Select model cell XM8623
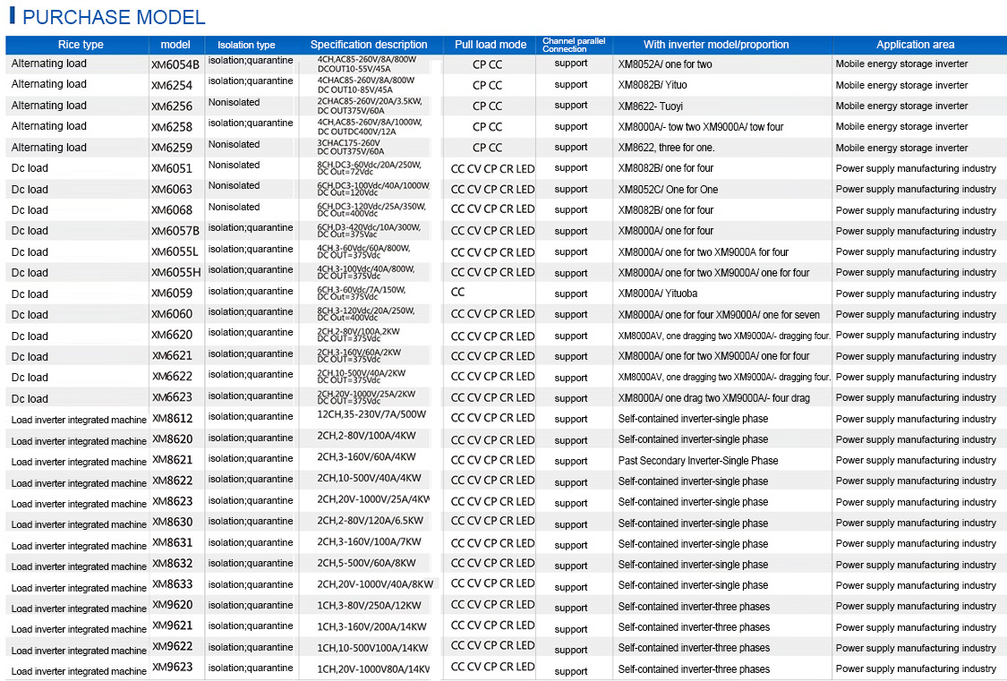The image size is (1007, 681). pyautogui.click(x=172, y=501)
